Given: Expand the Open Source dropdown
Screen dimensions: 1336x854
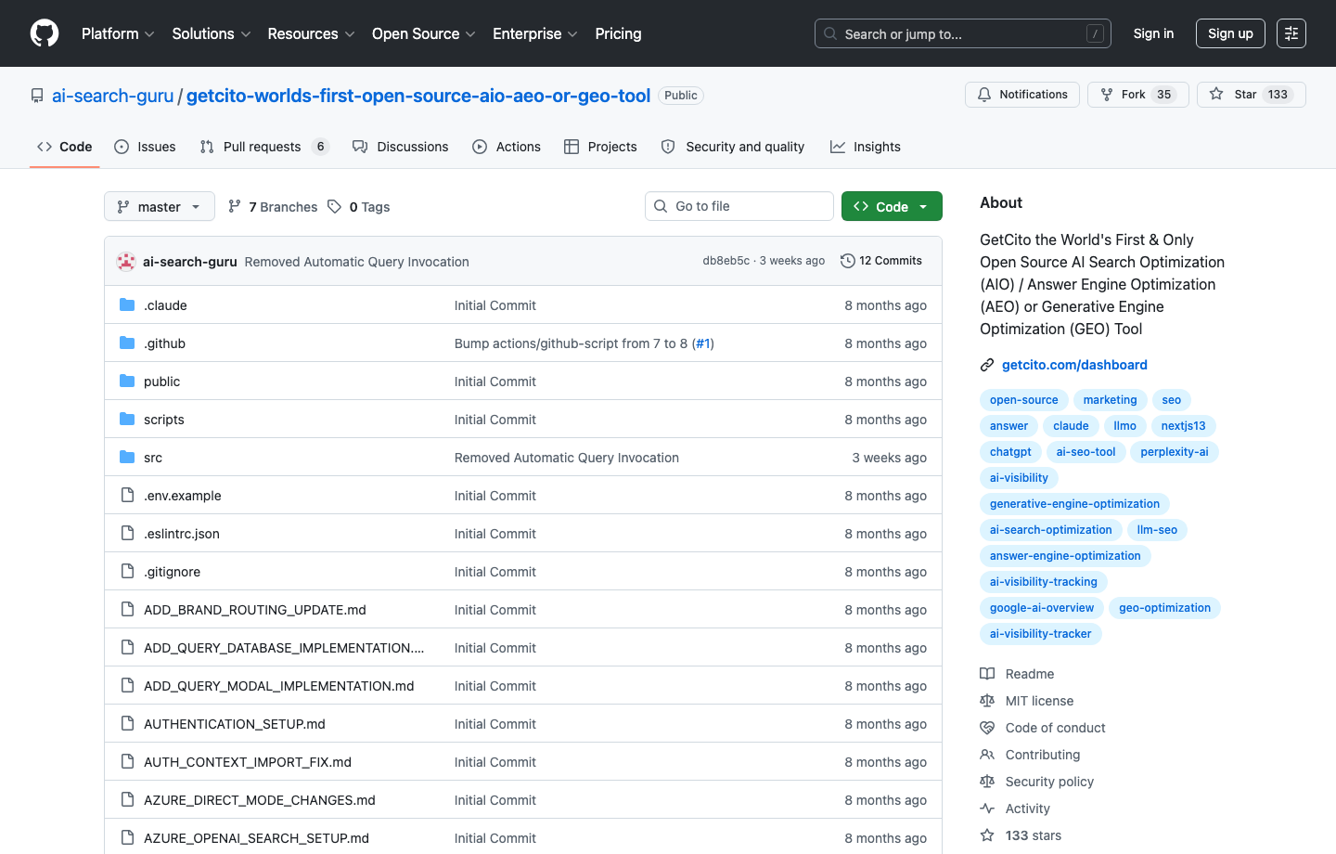Looking at the screenshot, I should click(424, 33).
